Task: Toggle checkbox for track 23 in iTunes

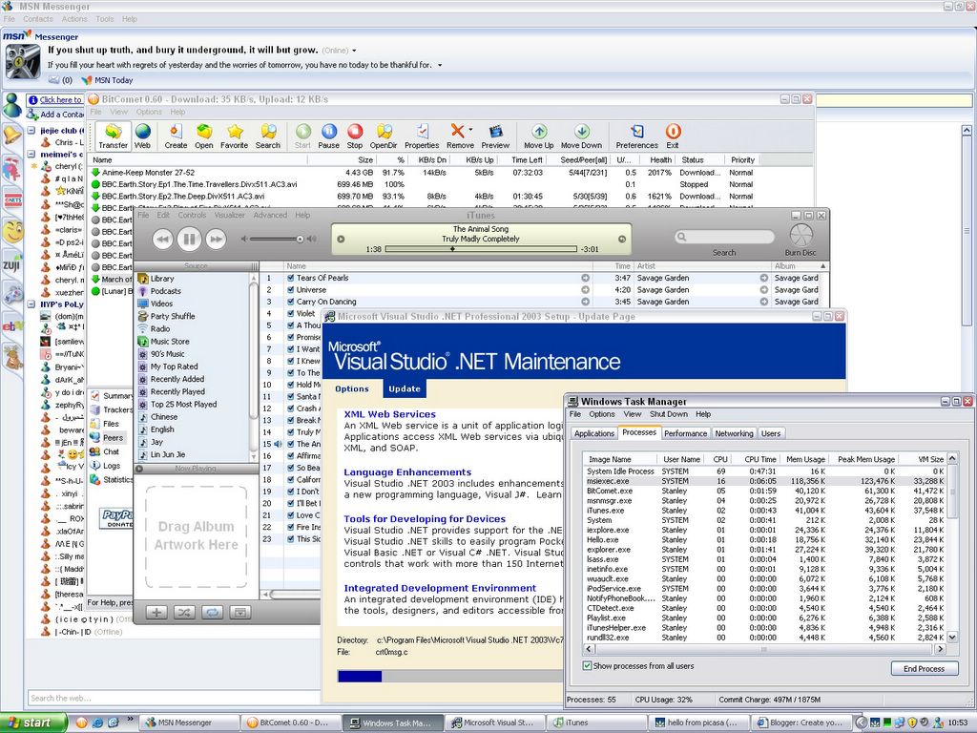Action: 290,539
